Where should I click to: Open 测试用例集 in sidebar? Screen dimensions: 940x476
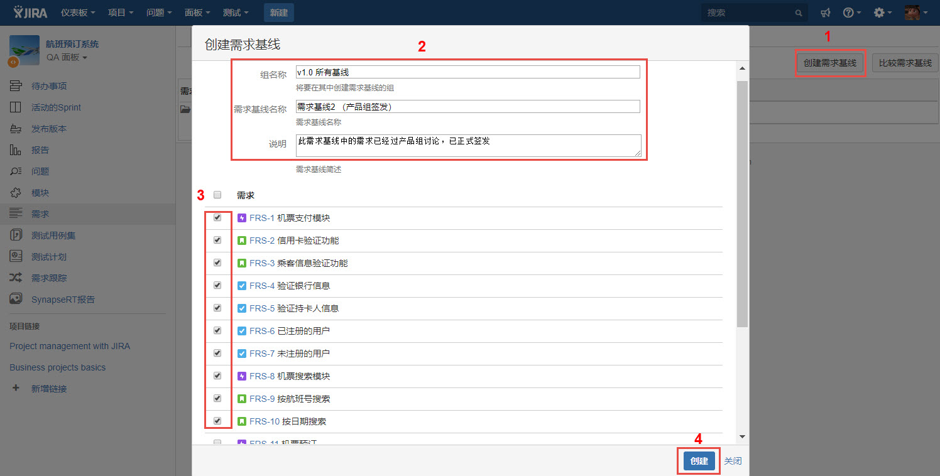(x=53, y=235)
